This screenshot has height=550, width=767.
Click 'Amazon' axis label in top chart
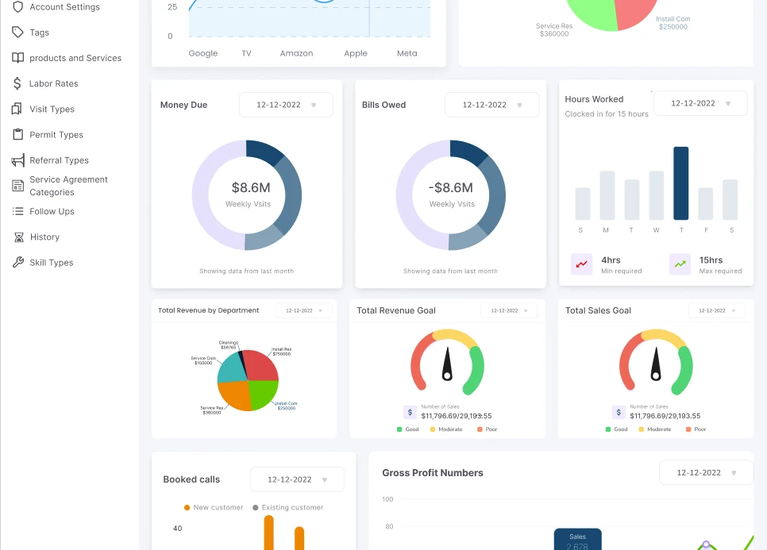pos(296,53)
